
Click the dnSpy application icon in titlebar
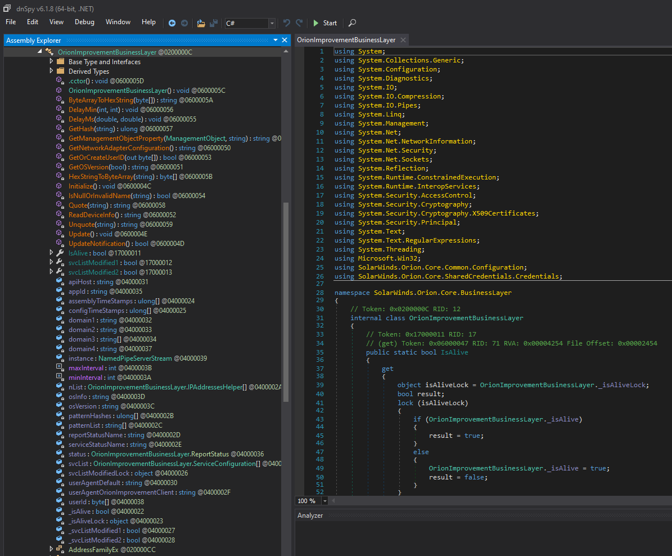point(7,8)
